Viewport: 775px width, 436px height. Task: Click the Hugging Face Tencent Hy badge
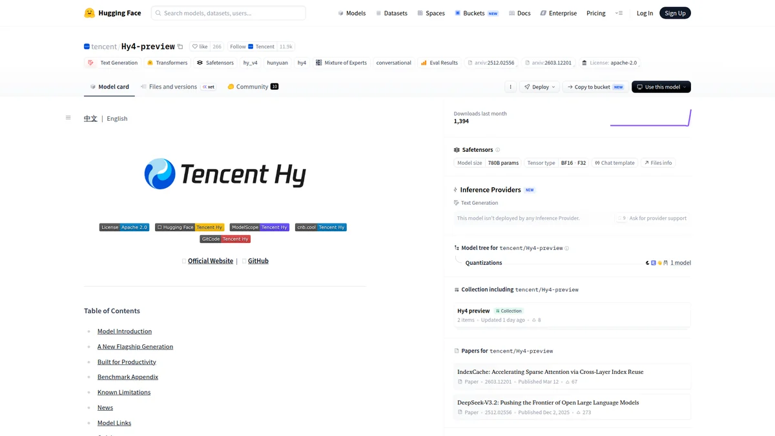click(x=190, y=227)
